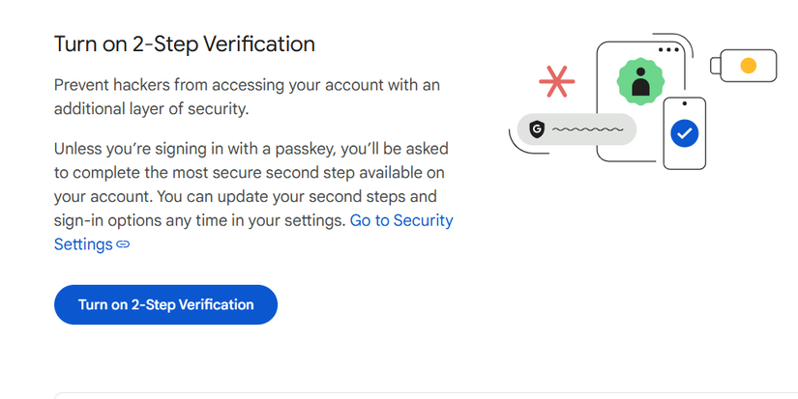Click the USB security key illustration
The width and height of the screenshot is (798, 399).
[x=747, y=66]
